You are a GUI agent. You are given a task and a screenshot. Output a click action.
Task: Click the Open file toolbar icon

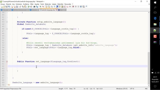(x=4, y=7)
